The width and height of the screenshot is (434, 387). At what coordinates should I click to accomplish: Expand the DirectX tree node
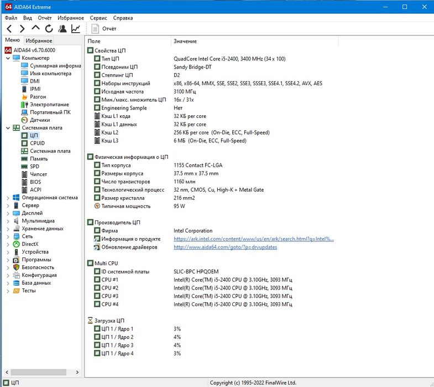[x=8, y=245]
